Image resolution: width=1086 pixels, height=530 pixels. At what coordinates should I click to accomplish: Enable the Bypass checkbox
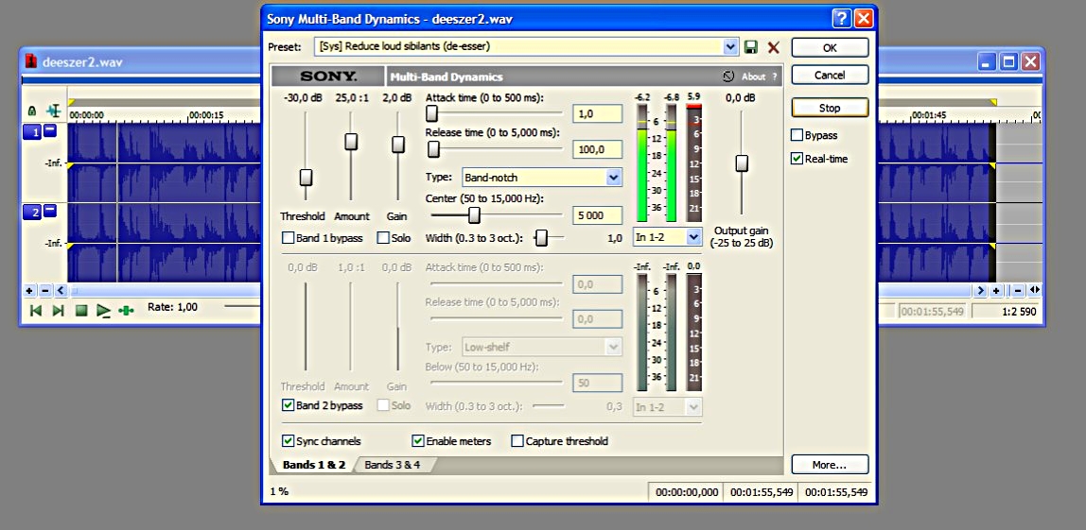797,135
